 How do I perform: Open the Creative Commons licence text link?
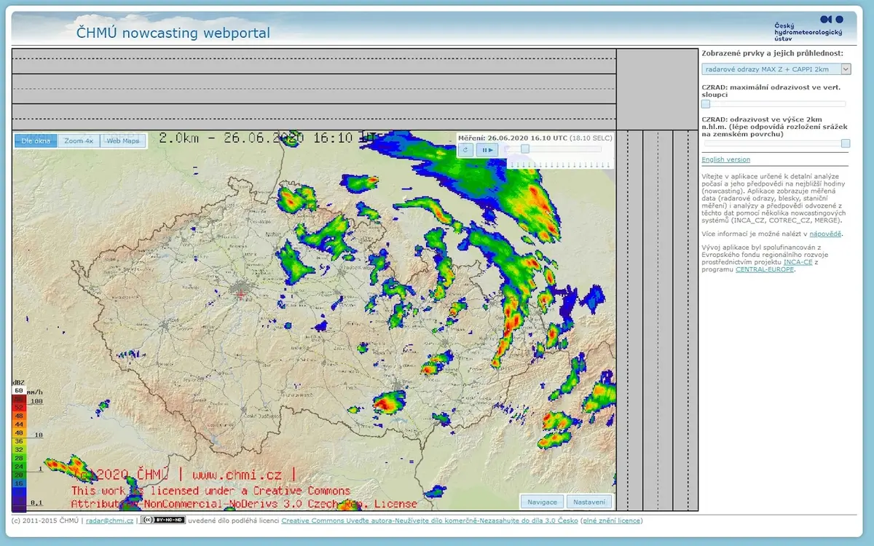pos(430,521)
